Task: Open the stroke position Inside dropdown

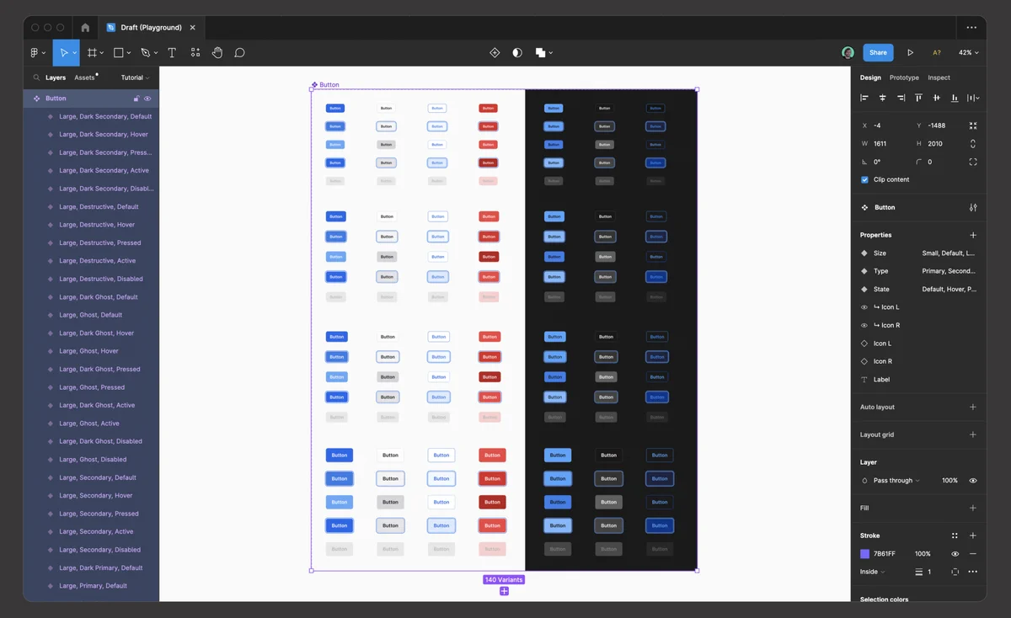Action: click(x=872, y=572)
